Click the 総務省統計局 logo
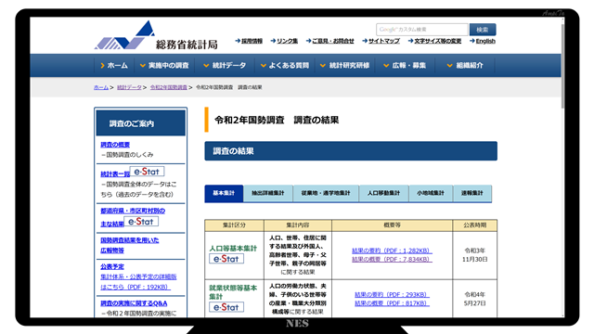This screenshot has height=334, width=594. pyautogui.click(x=156, y=35)
